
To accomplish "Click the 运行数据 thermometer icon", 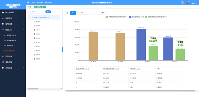I will (x=3, y=56).
